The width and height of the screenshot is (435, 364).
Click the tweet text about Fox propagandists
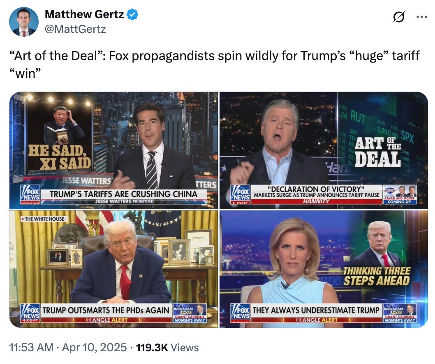coord(214,65)
